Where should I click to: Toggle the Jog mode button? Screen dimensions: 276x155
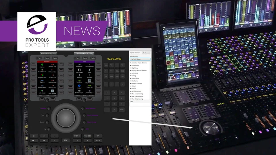[x=49, y=129]
